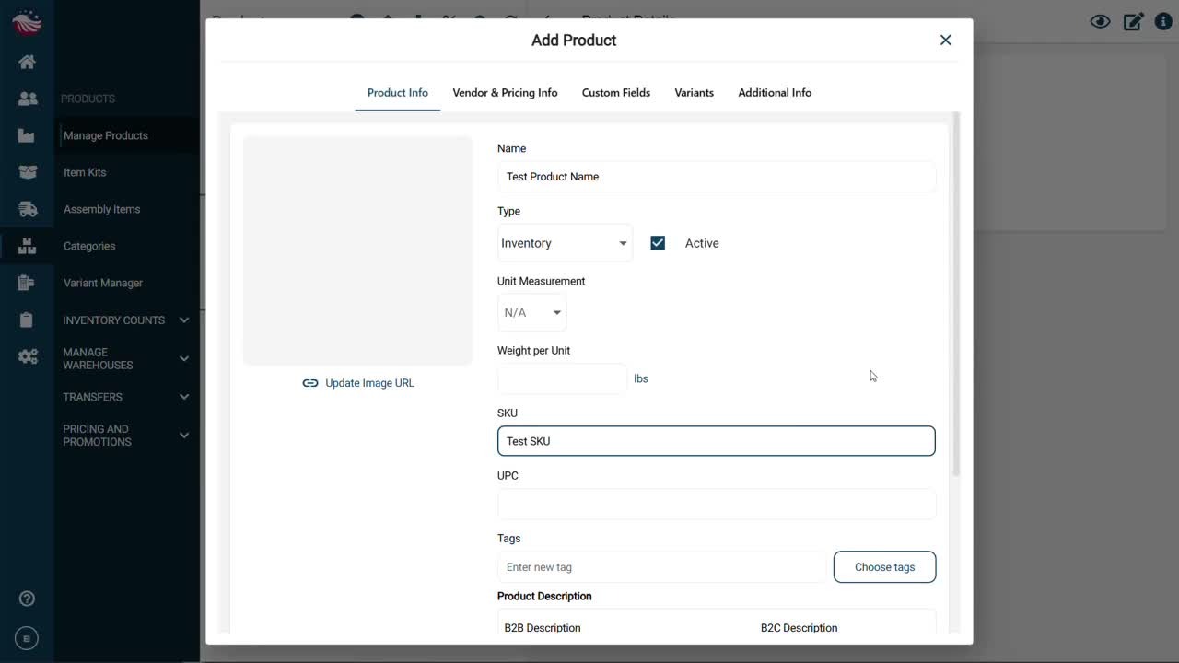
Task: Expand the Inventory Counts section
Action: click(126, 320)
